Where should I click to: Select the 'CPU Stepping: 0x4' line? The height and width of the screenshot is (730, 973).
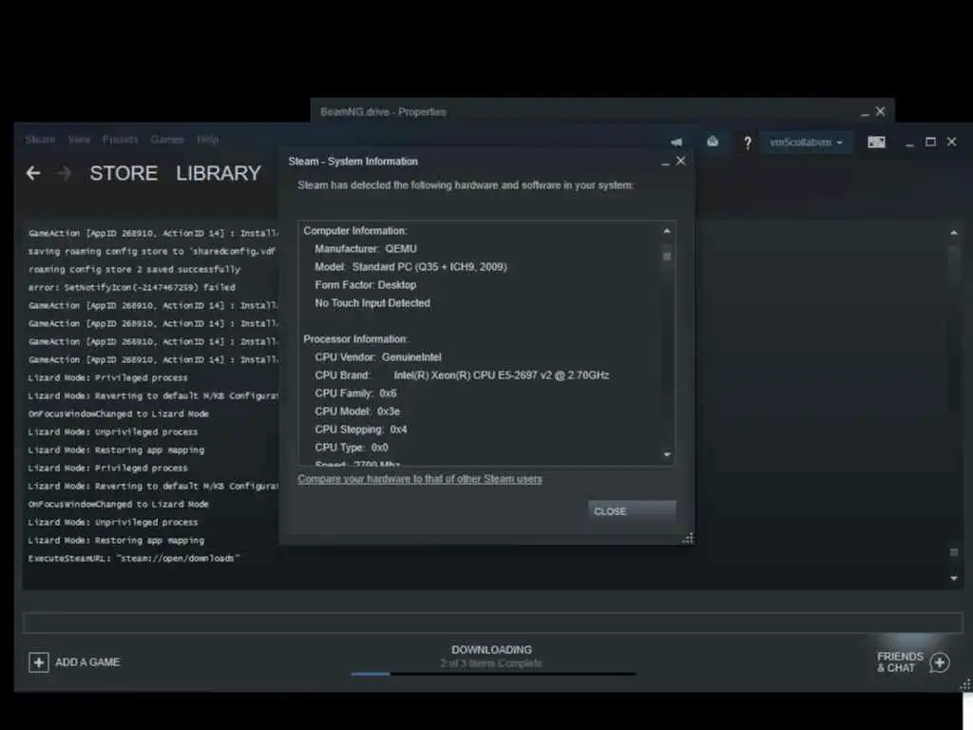click(x=361, y=429)
